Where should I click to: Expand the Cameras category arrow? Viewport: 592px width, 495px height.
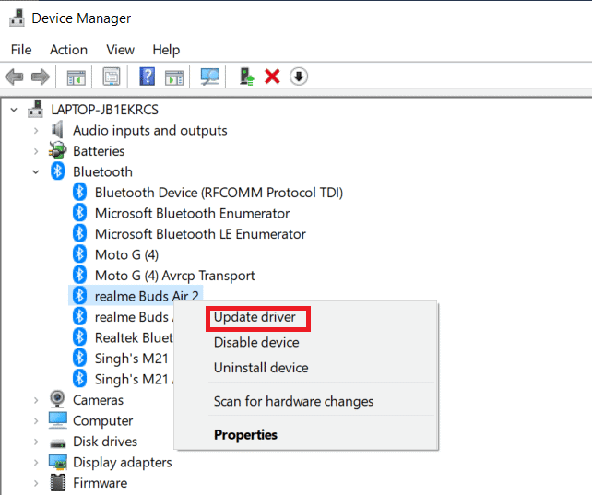click(x=36, y=400)
